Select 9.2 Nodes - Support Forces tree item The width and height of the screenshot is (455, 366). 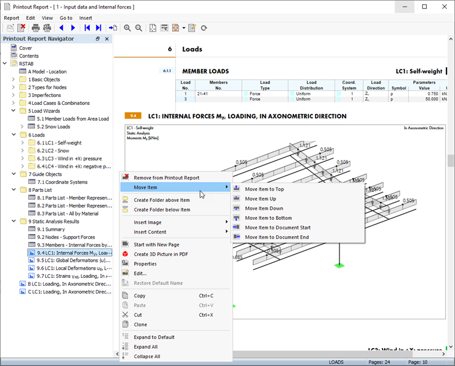pos(66,237)
